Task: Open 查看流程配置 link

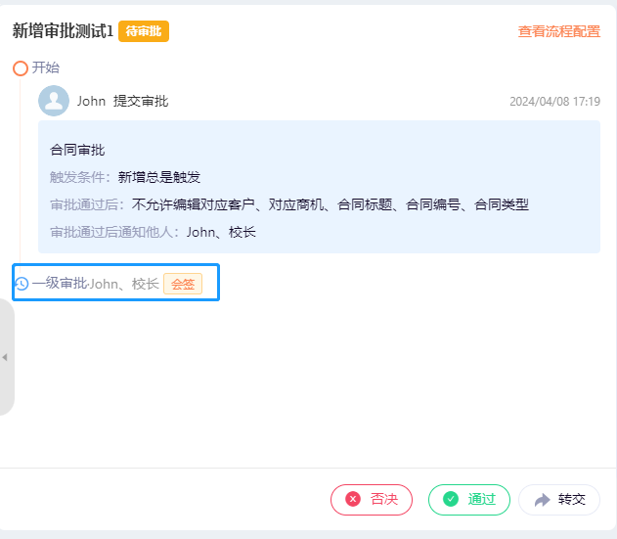Action: coord(558,31)
